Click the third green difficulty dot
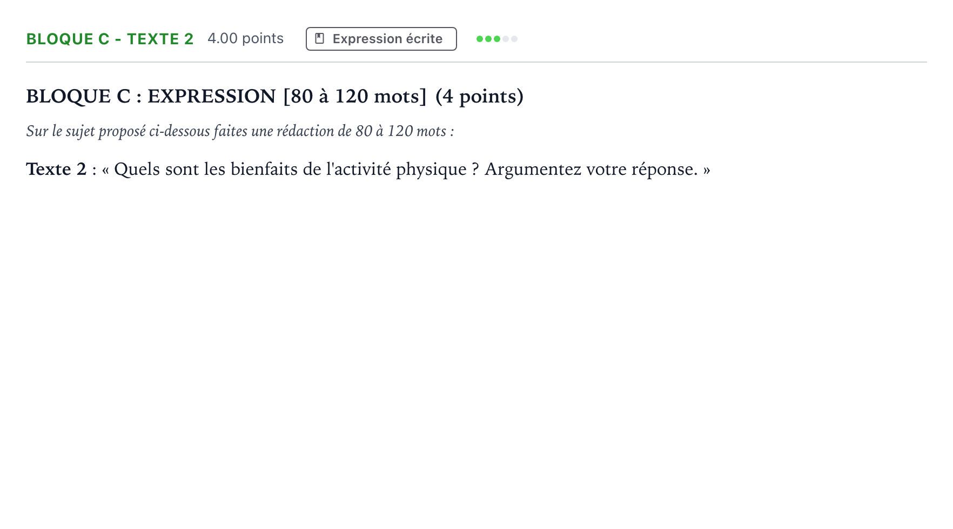This screenshot has width=953, height=529. pos(497,39)
